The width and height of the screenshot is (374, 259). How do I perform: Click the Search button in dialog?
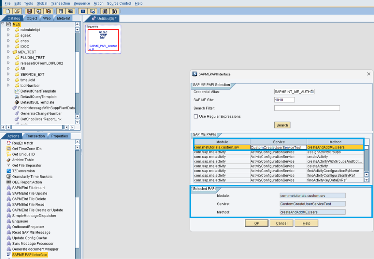(282, 125)
